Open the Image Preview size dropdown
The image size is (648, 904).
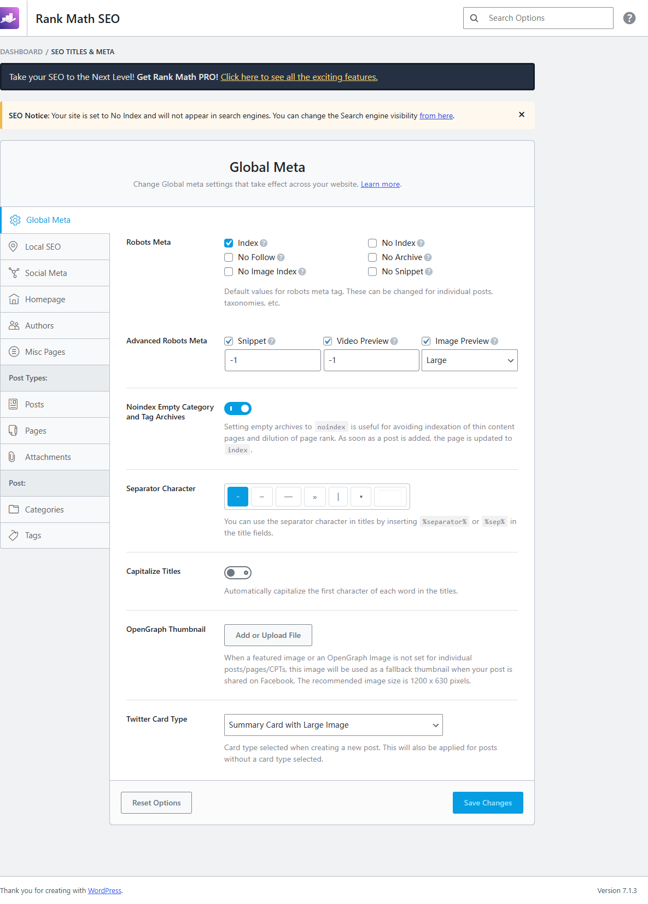[470, 360]
